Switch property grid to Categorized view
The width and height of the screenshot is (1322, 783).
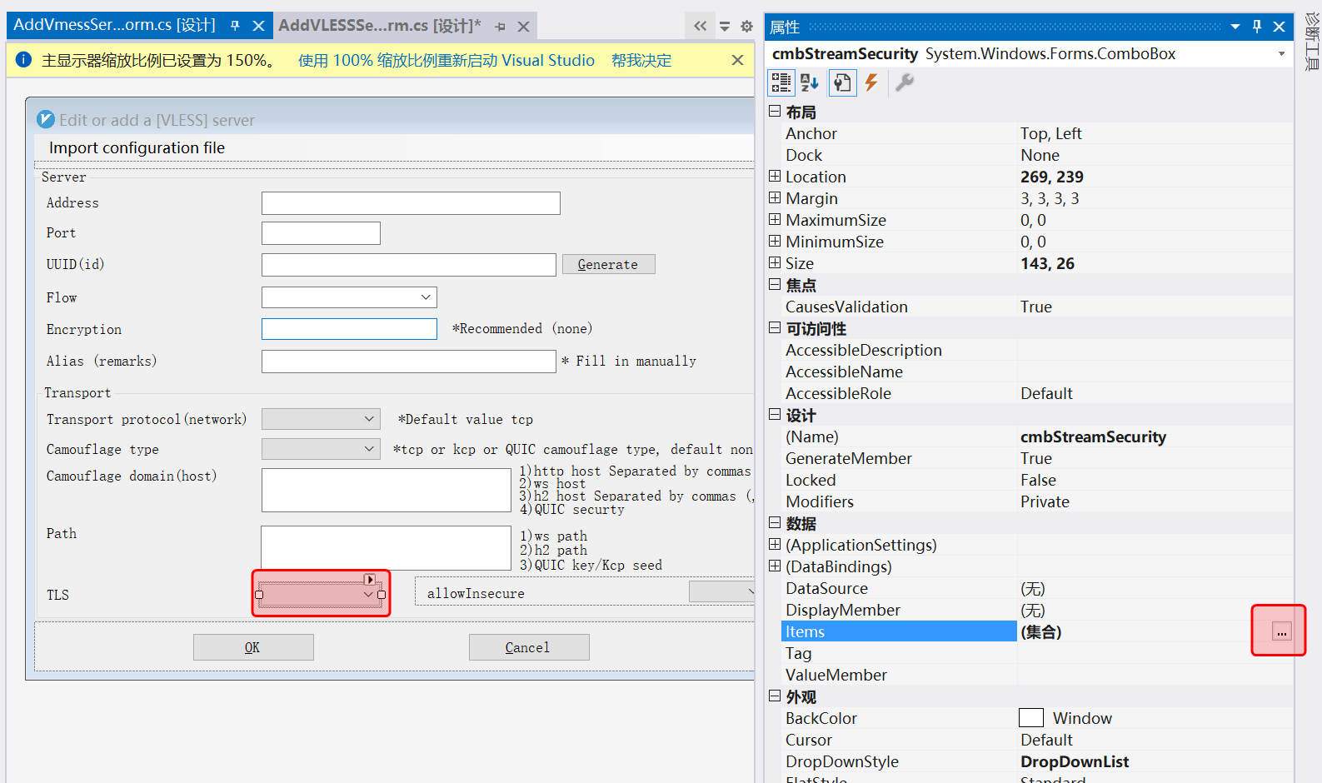pos(781,82)
